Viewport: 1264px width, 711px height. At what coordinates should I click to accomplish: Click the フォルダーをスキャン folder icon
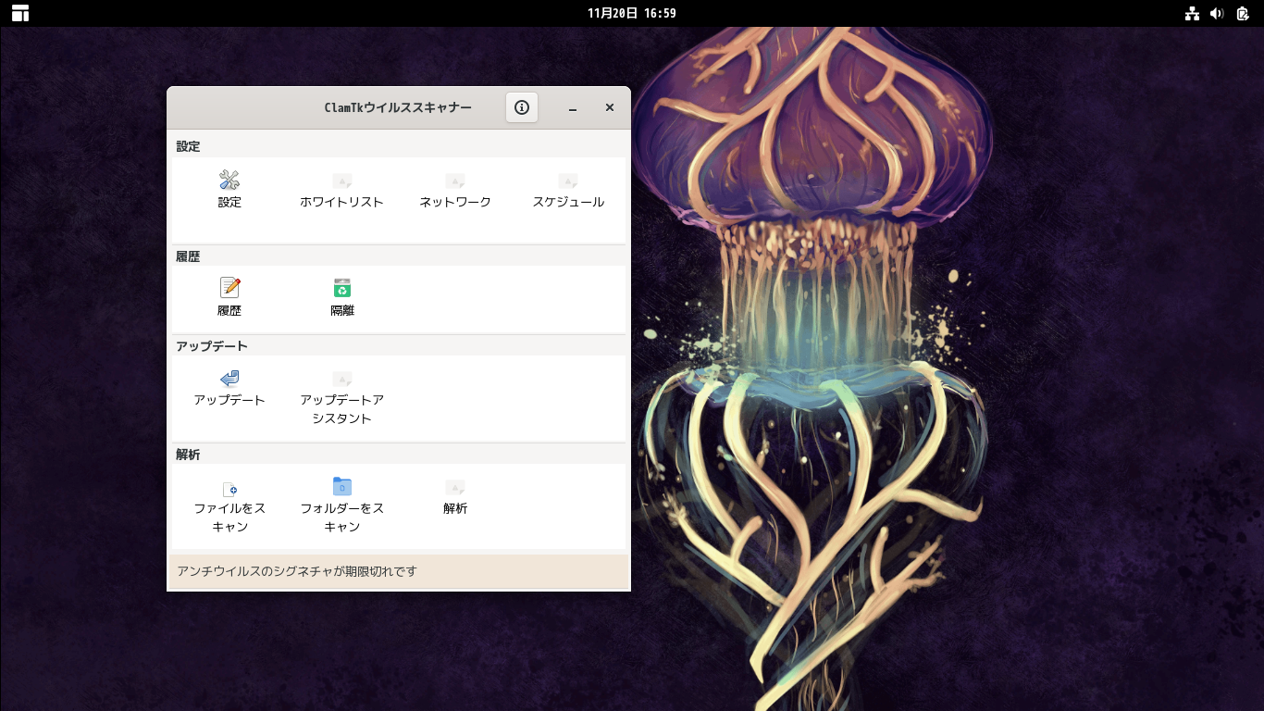point(342,486)
